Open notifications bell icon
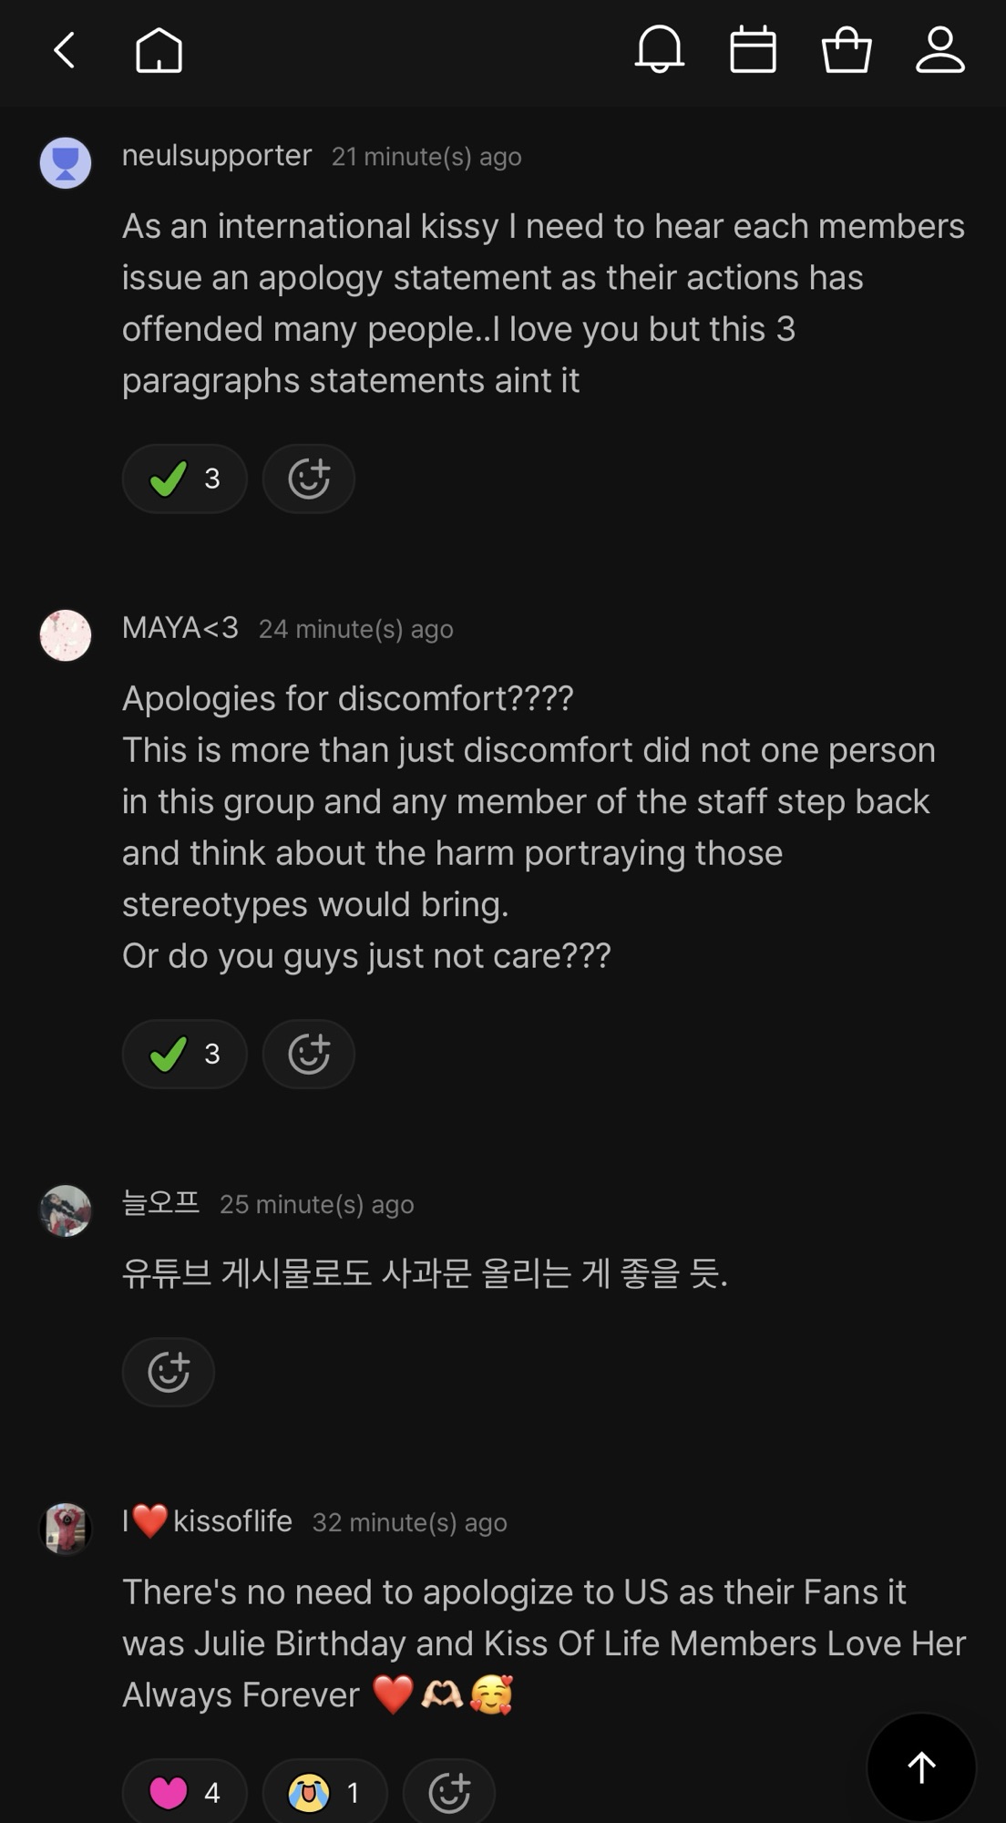The height and width of the screenshot is (1823, 1006). pyautogui.click(x=659, y=50)
